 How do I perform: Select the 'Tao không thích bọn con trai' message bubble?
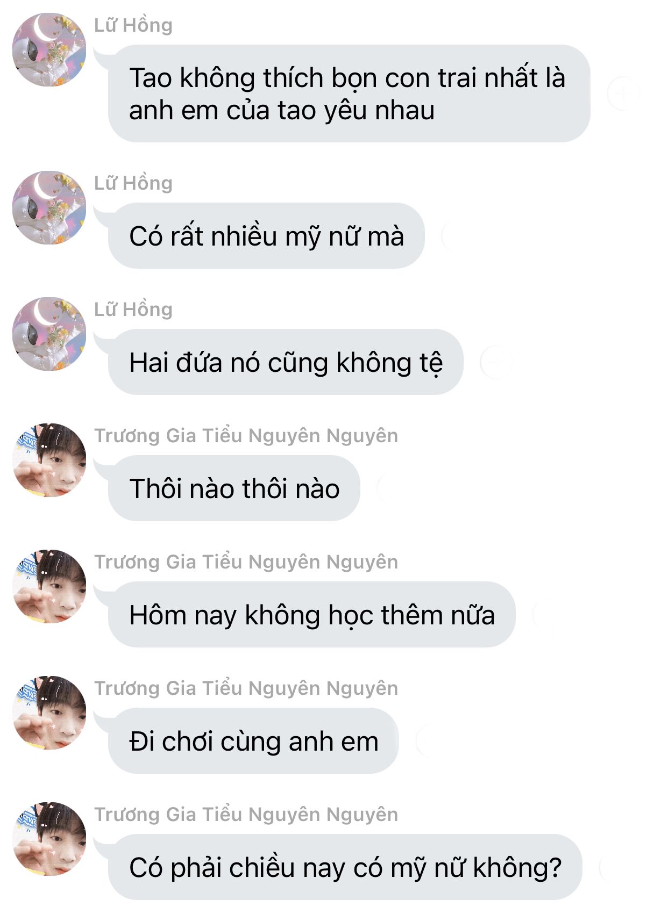(x=349, y=93)
